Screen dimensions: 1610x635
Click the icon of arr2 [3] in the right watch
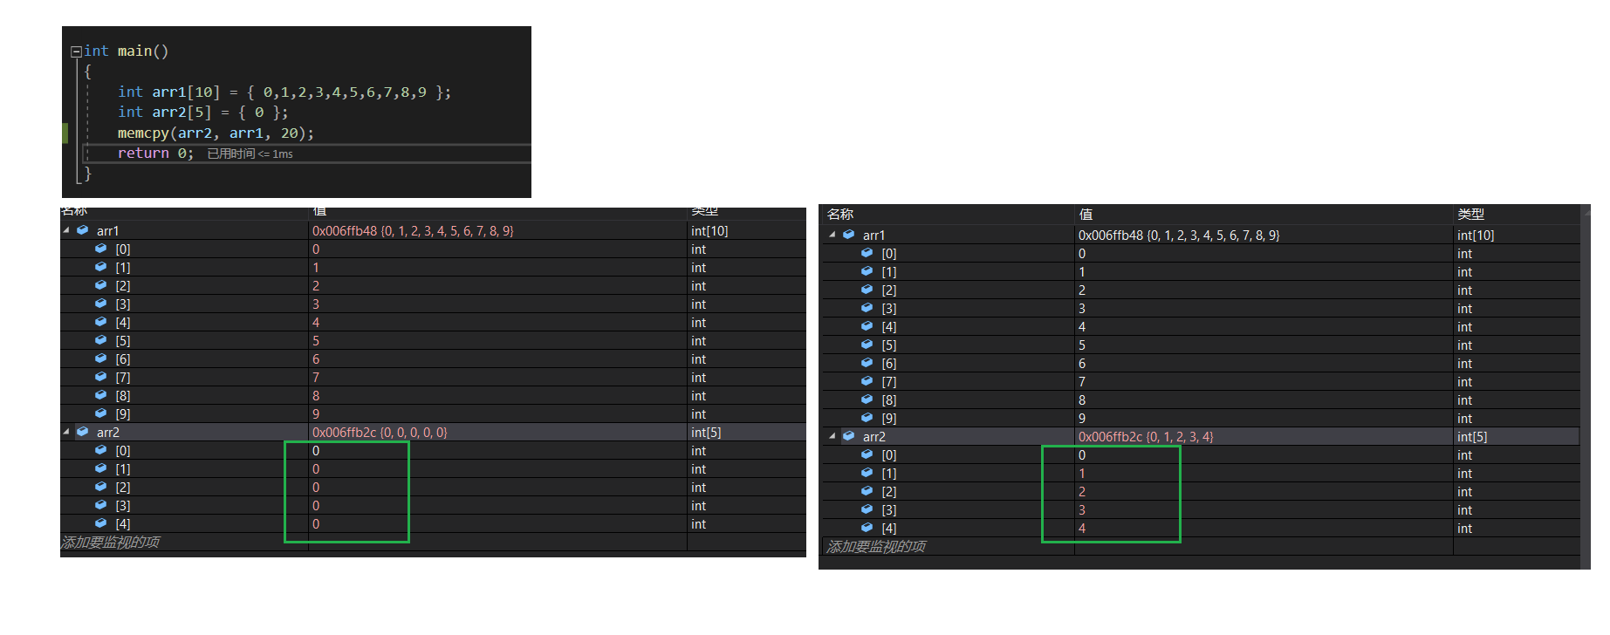point(867,509)
